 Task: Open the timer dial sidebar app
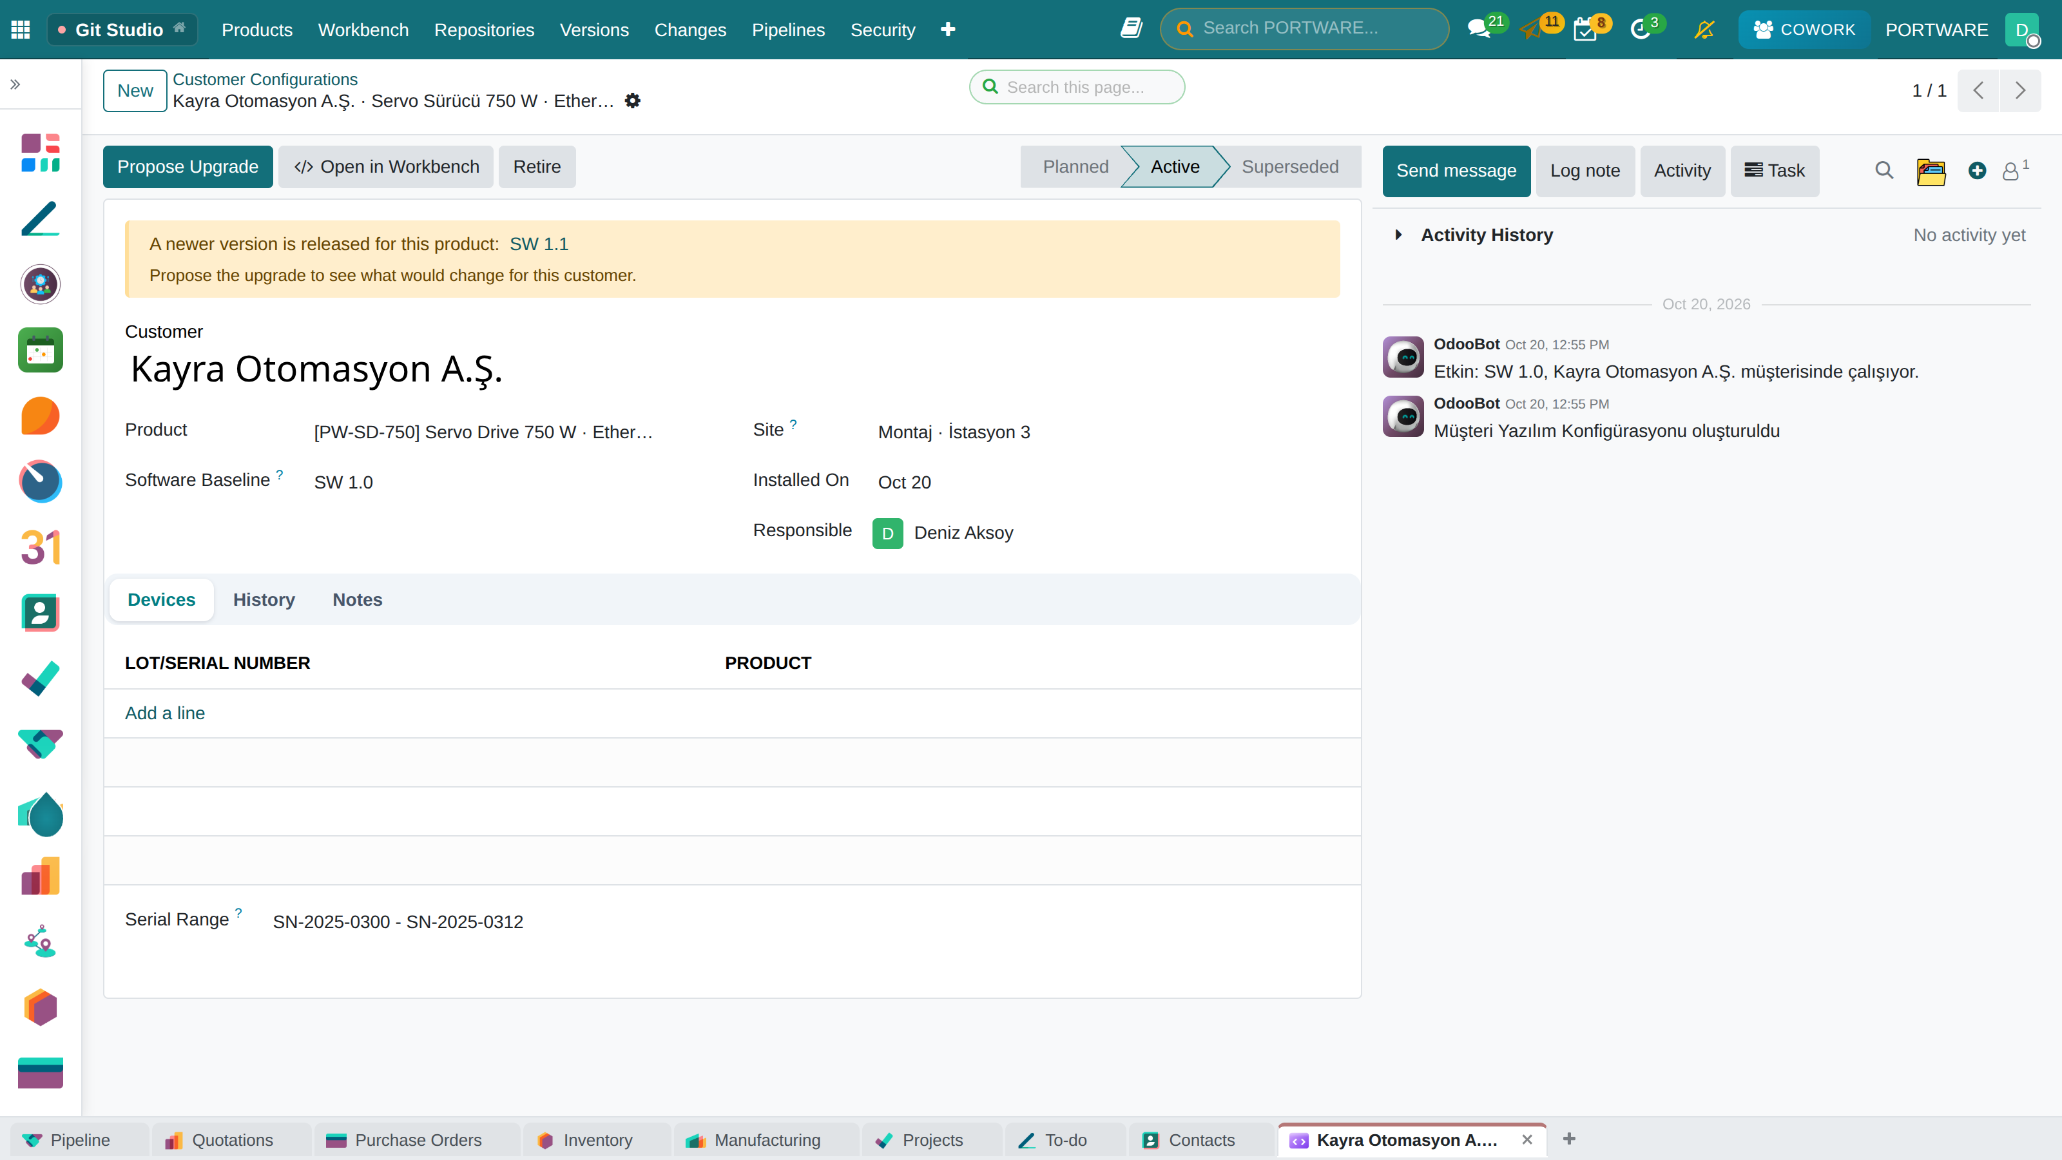pyautogui.click(x=40, y=481)
